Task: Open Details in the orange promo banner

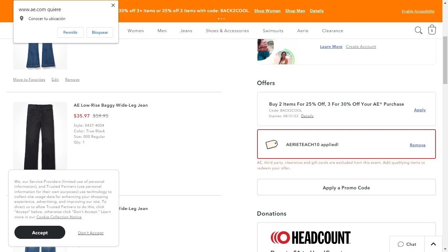Action: click(317, 11)
